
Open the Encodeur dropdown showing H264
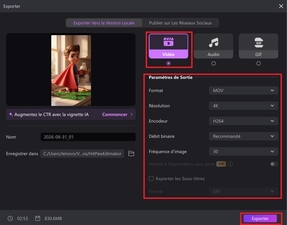(x=243, y=121)
